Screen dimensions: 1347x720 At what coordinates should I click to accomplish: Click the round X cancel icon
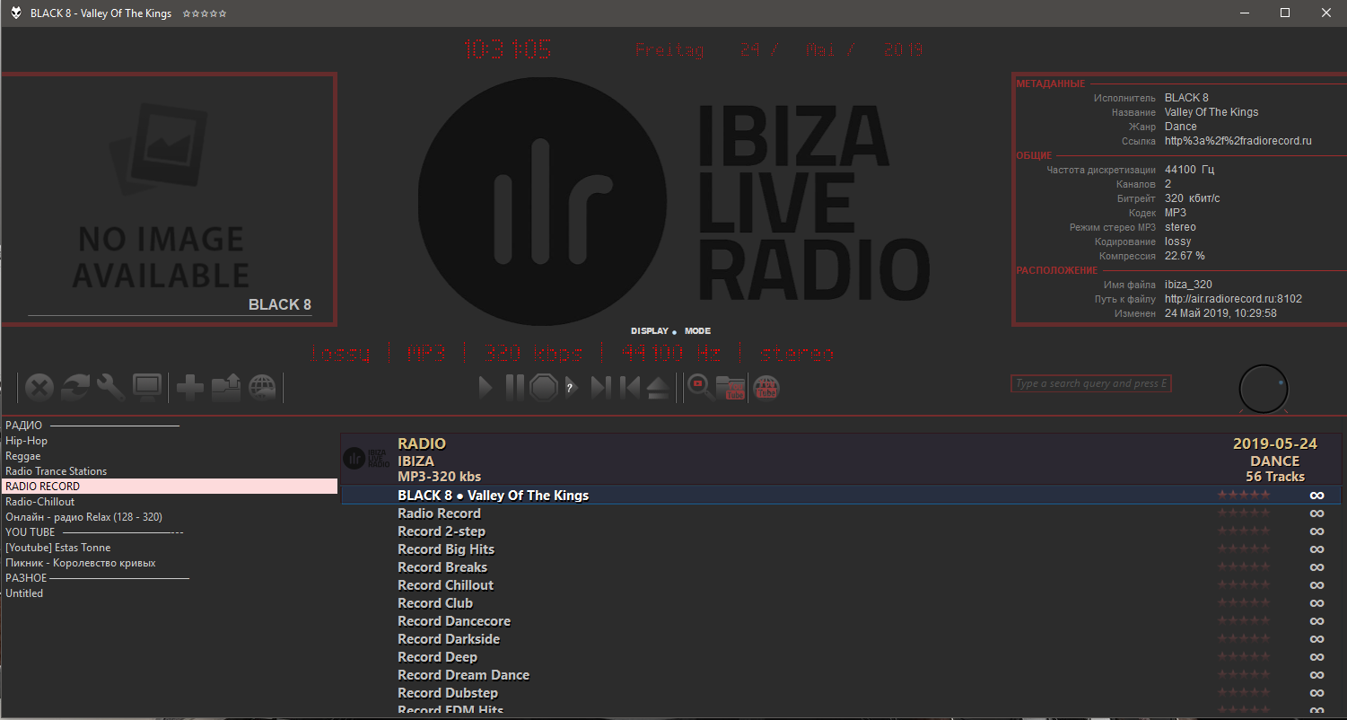39,387
